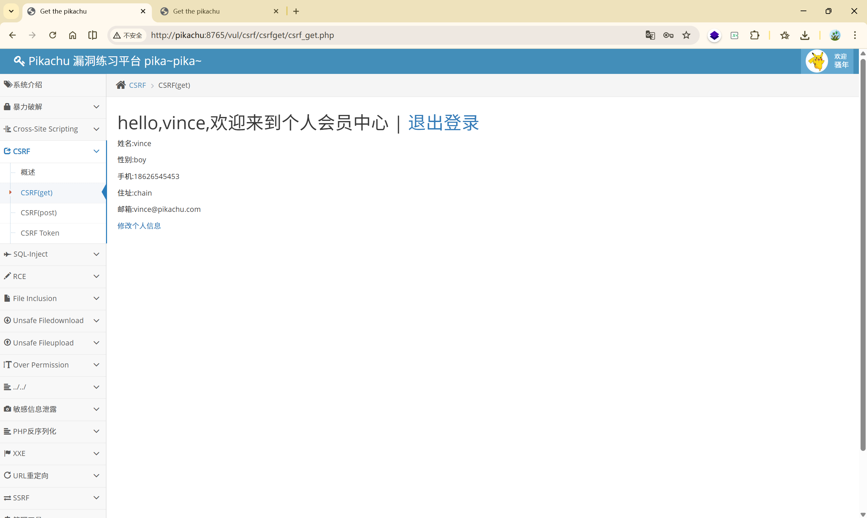
Task: Toggle the split screen icon in toolbar
Action: [93, 35]
